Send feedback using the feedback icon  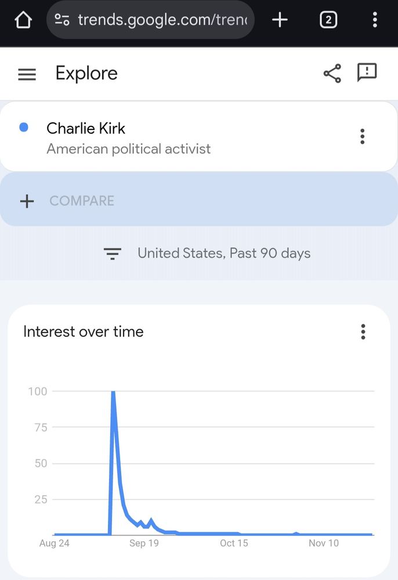367,74
